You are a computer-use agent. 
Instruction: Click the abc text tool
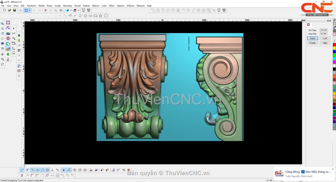pos(8,33)
